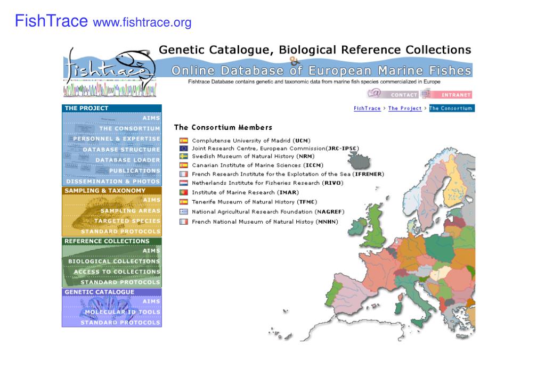This screenshot has width=545, height=377.
Task: Open REFERENCE COLLECTIONS menu header
Action: (112, 241)
